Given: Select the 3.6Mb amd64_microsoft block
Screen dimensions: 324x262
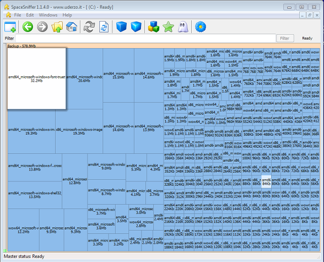Looking at the screenshot, I should pos(102,226).
